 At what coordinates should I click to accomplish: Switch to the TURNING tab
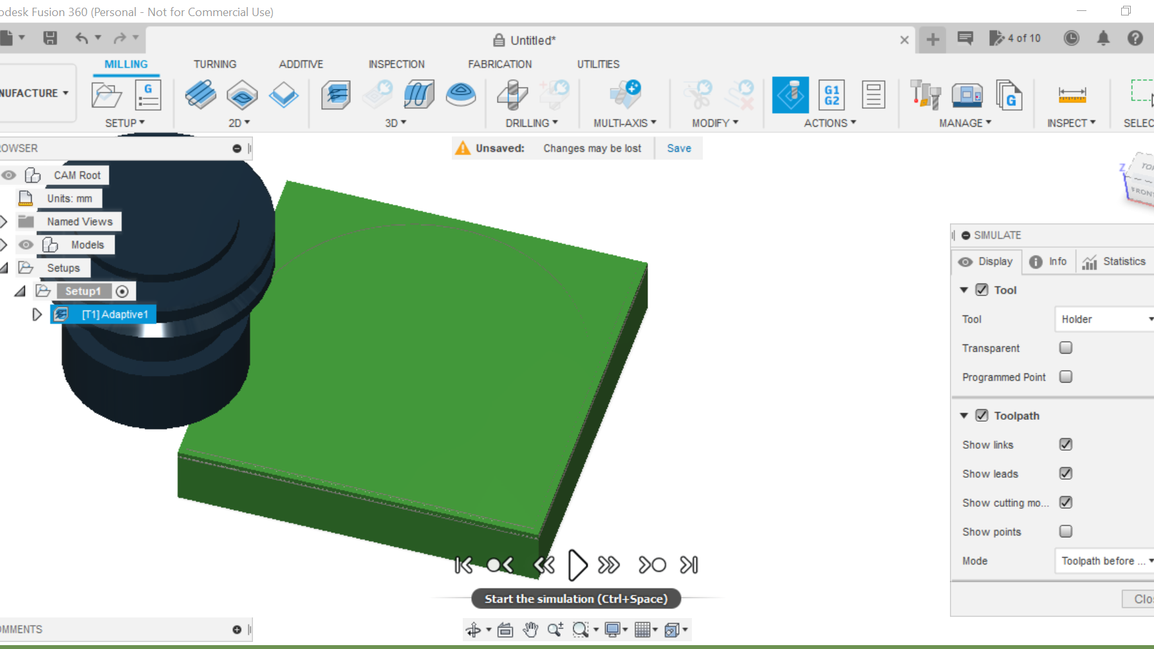[x=215, y=64]
